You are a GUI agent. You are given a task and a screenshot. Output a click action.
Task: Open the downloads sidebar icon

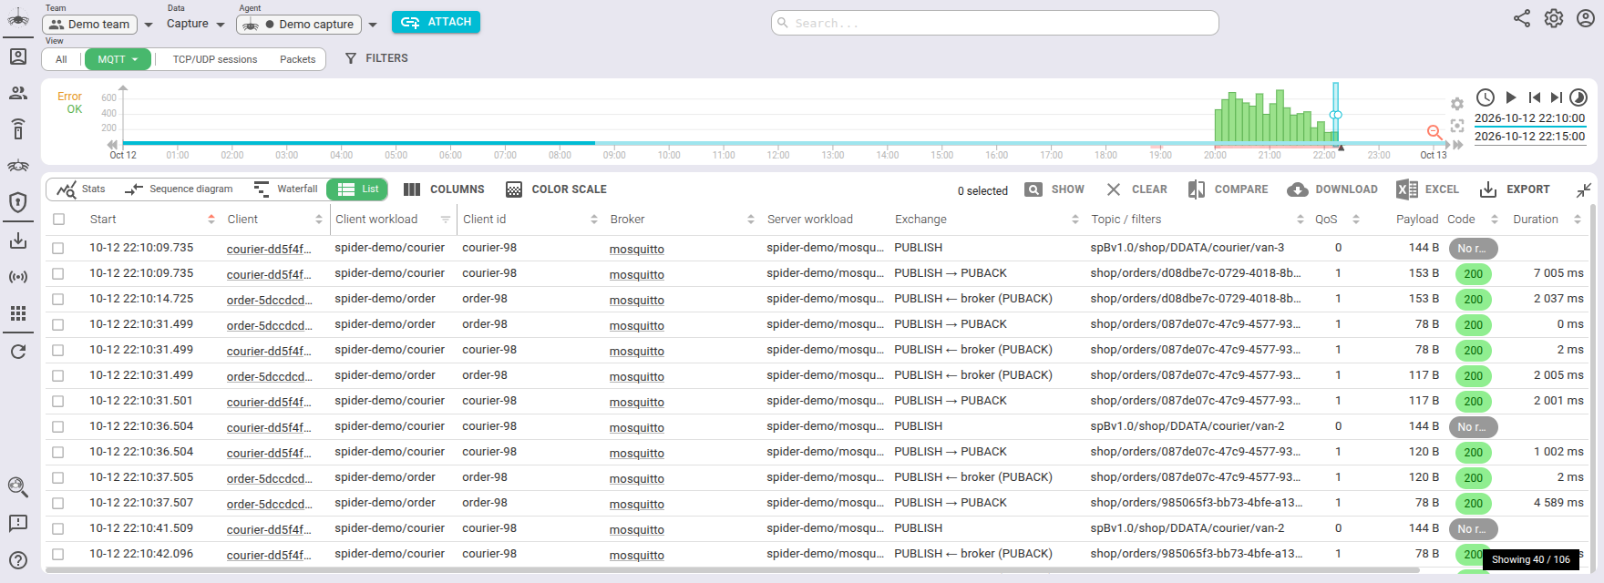(18, 240)
